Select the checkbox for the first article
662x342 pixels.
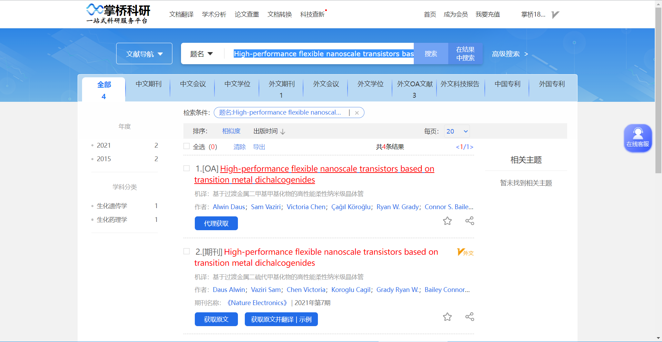click(x=186, y=168)
